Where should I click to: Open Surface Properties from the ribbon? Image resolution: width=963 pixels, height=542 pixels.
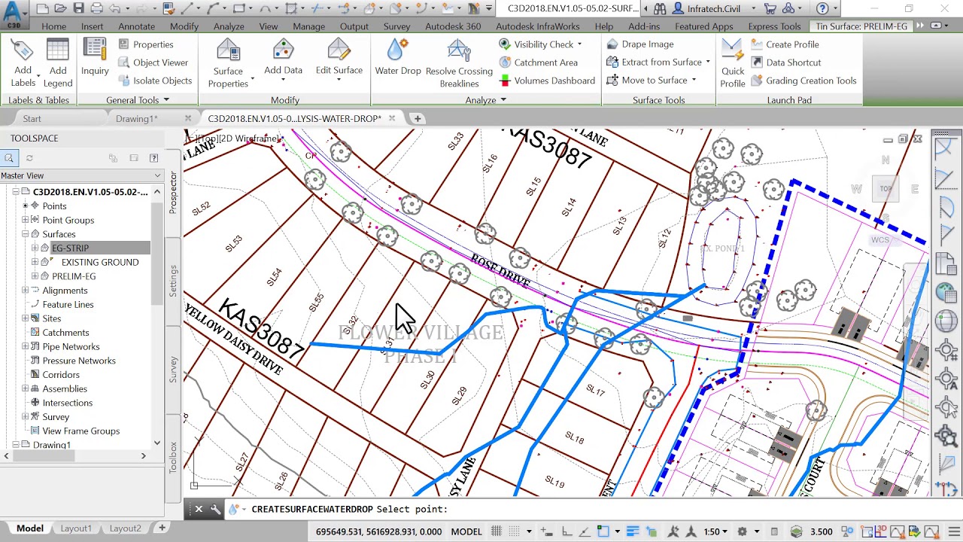coord(228,62)
